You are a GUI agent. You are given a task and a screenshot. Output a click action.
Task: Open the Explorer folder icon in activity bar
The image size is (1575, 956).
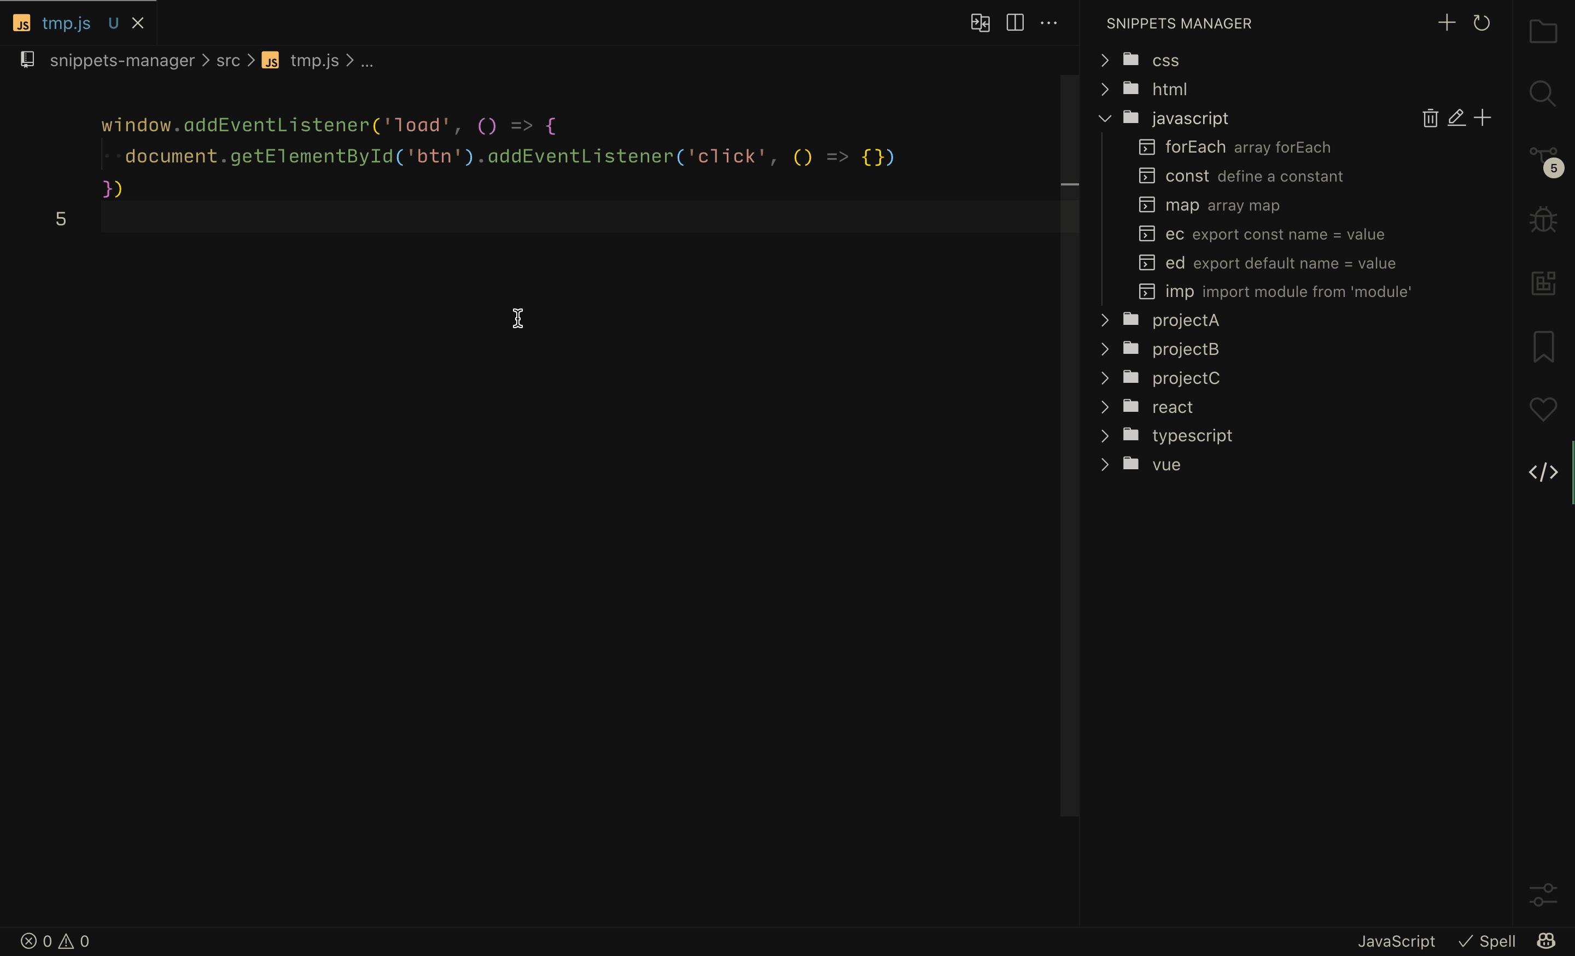pos(1543,31)
